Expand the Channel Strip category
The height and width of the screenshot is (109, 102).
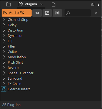4,20
